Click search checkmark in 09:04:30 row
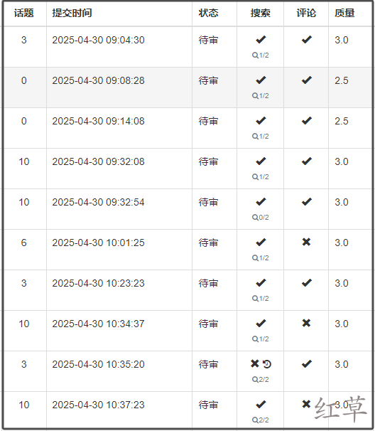The height and width of the screenshot is (431, 375). click(261, 40)
